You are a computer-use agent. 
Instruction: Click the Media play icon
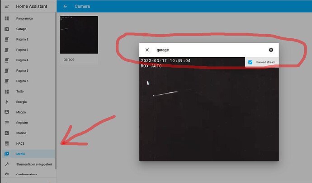(x=7, y=154)
